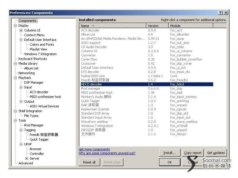Open File Types settings
238x178 pixels.
click(31, 116)
